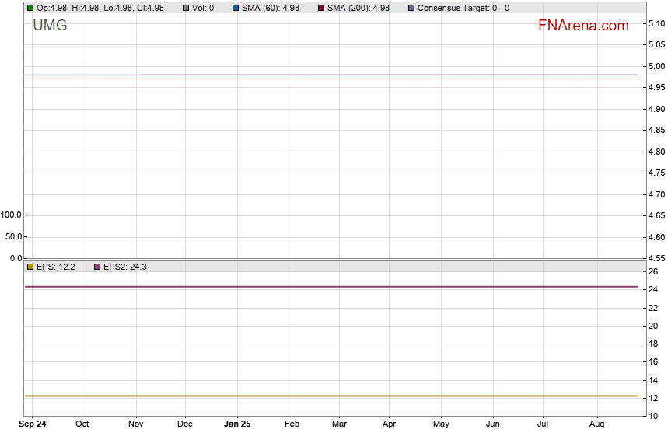The height and width of the screenshot is (440, 668).
Task: Click the Consensus Target: 0 - 0 label
Action: tap(463, 8)
